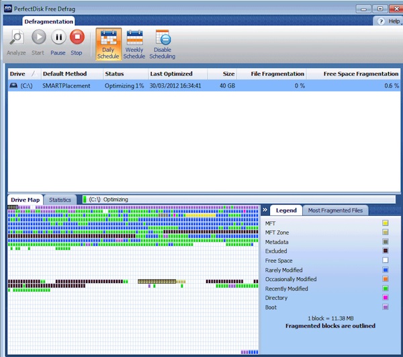Image resolution: width=403 pixels, height=357 pixels.
Task: Click the blue Rarely Modified swatch
Action: tap(385, 270)
